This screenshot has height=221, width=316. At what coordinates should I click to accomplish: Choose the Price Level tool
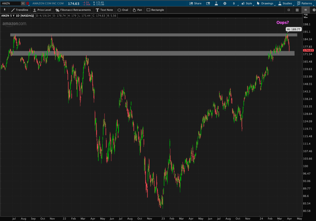[x=42, y=10]
